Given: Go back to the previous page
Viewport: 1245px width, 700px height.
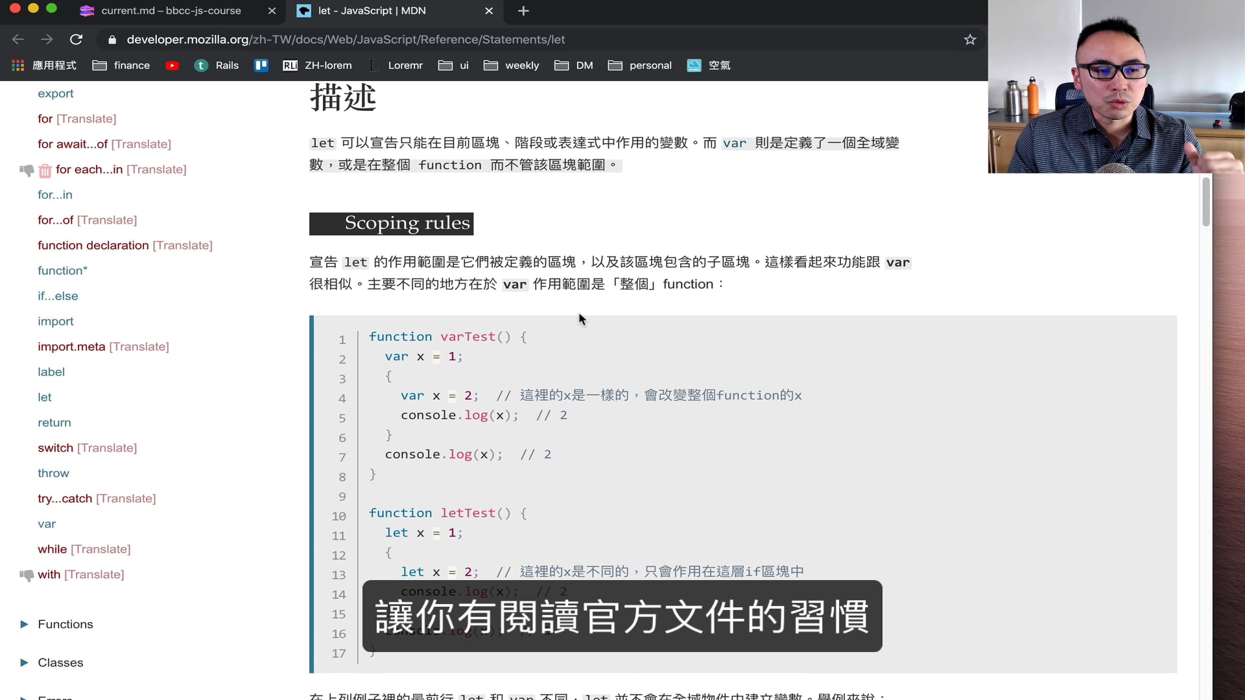Looking at the screenshot, I should click(x=18, y=40).
